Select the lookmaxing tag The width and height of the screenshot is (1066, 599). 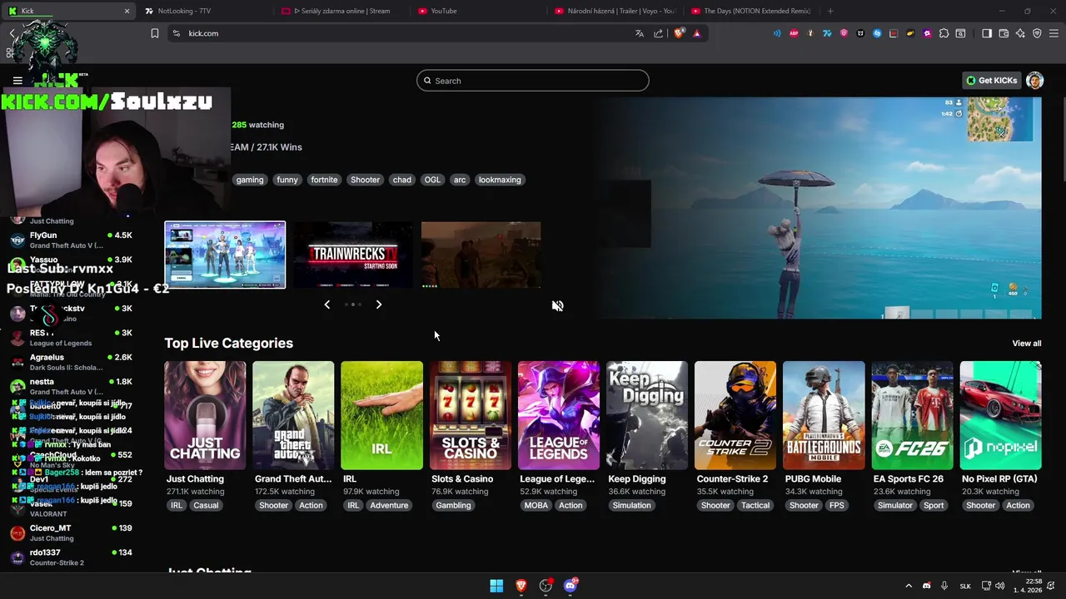click(x=500, y=180)
